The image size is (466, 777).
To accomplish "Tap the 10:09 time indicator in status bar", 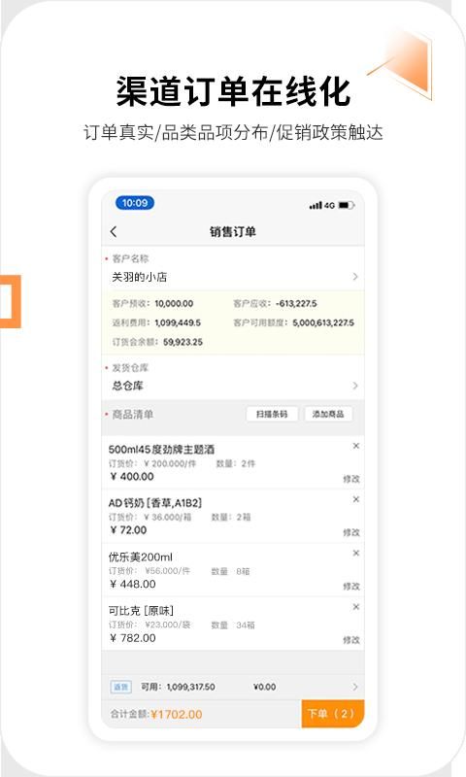I will click(x=135, y=203).
